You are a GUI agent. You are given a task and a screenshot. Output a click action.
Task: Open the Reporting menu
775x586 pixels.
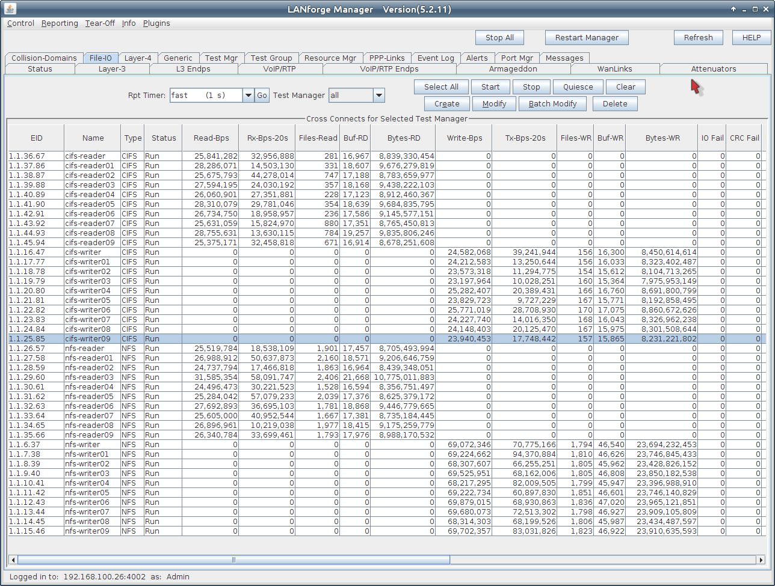click(60, 23)
